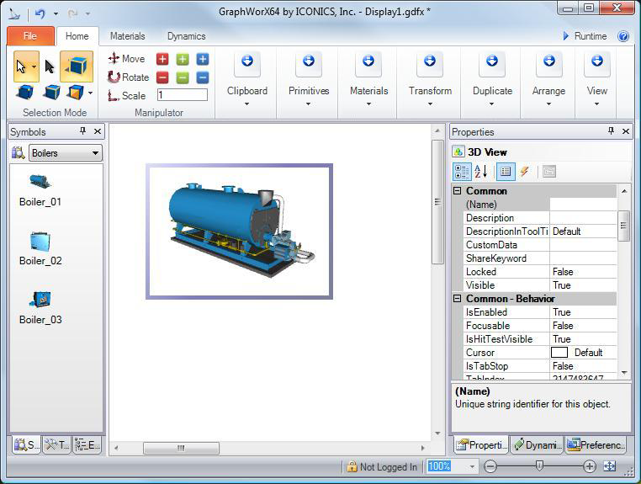The image size is (641, 484).
Task: Click the Runtime button
Action: [584, 36]
